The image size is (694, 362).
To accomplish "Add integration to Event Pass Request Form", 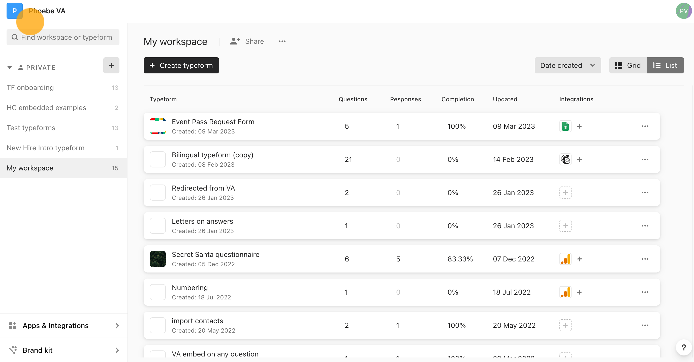I will [580, 126].
